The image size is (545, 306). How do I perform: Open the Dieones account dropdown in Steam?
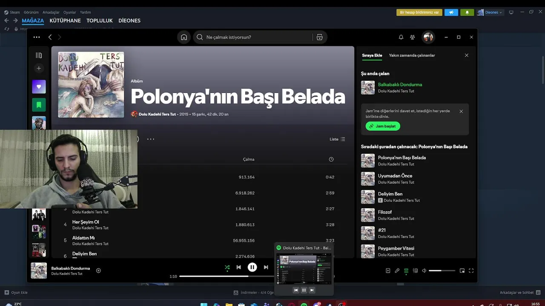coord(490,12)
